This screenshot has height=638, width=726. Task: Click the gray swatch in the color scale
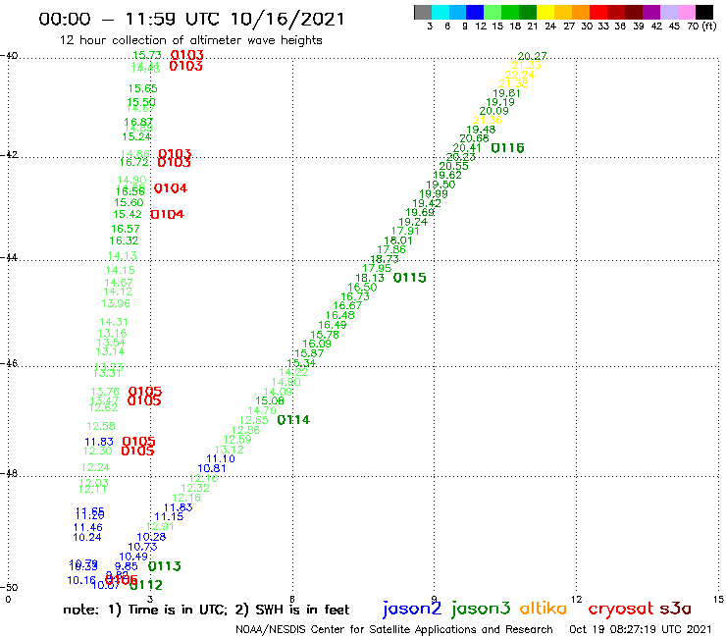point(423,12)
